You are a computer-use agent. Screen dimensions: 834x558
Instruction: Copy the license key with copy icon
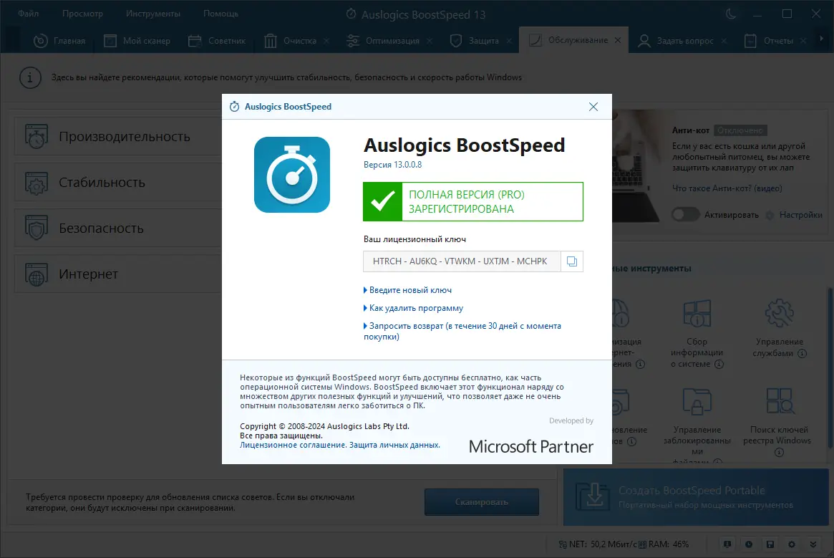(572, 261)
